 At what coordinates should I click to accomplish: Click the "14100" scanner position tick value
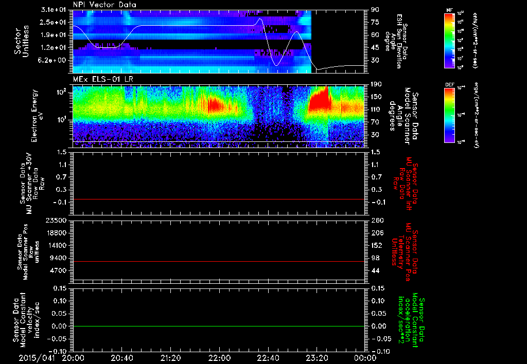click(57, 245)
